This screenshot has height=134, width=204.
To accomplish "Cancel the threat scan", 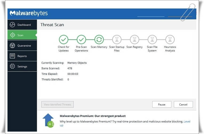I will click(183, 104).
